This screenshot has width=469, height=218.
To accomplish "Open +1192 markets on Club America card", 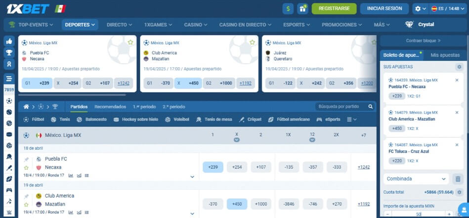I will click(x=245, y=83).
